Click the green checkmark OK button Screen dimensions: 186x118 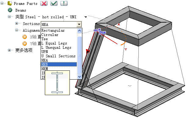click(x=54, y=3)
